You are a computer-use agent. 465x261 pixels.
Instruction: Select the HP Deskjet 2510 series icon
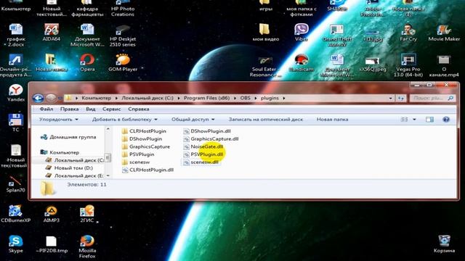[123, 36]
